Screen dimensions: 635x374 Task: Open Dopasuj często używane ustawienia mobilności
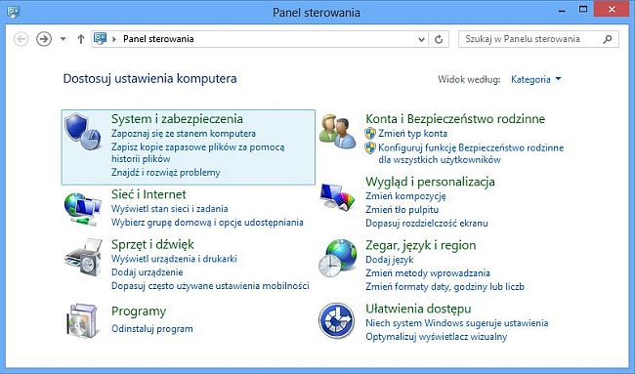[210, 286]
